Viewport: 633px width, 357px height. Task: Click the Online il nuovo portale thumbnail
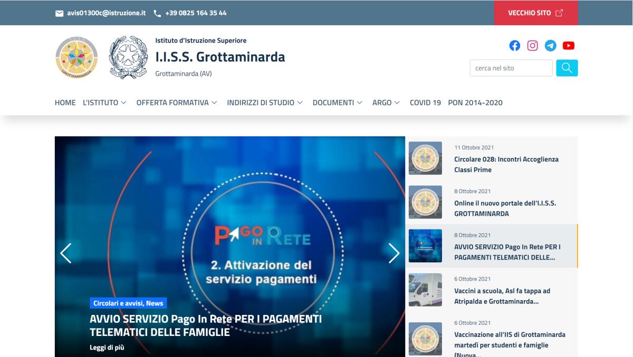[425, 202]
